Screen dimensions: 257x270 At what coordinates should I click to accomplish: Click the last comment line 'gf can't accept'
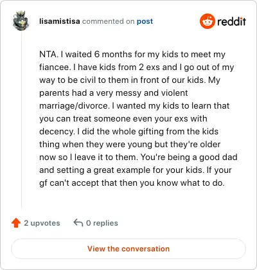[x=132, y=183]
